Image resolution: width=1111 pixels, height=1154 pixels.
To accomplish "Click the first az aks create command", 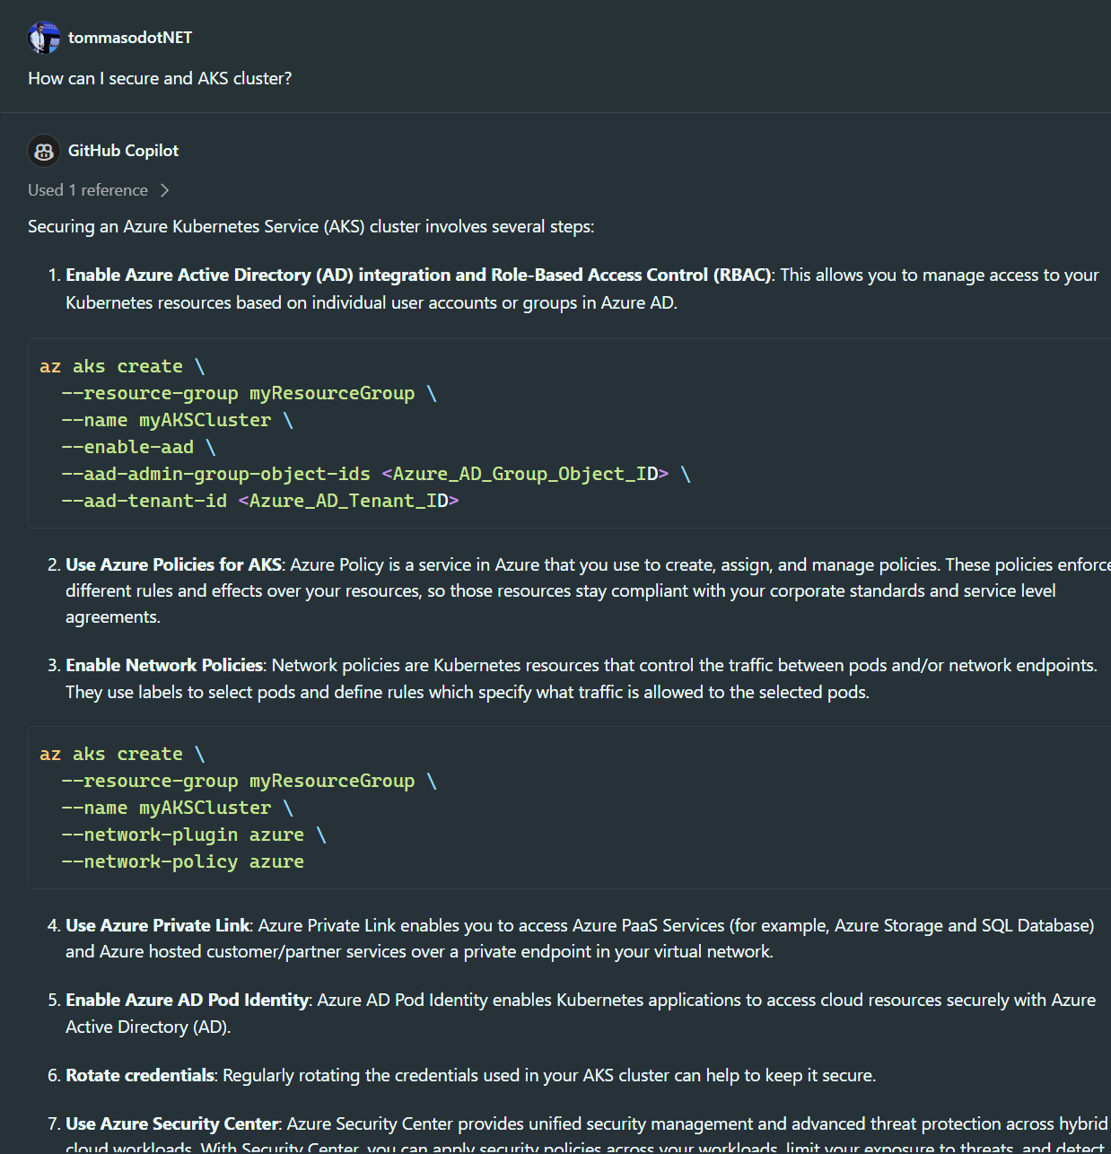I will pyautogui.click(x=111, y=365).
